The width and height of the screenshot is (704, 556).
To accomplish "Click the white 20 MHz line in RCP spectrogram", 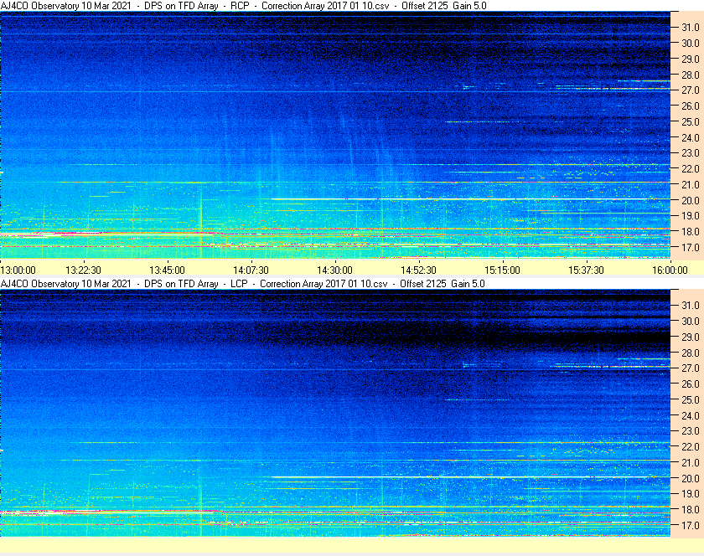I will (470, 199).
